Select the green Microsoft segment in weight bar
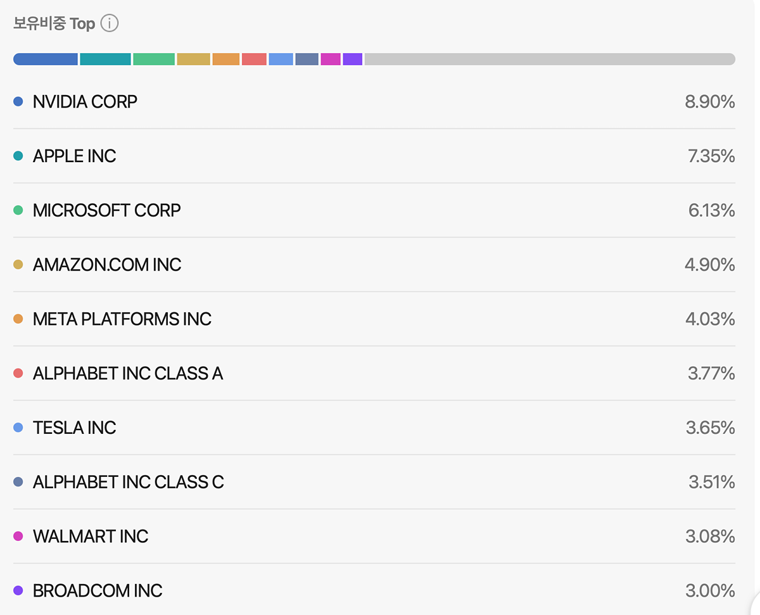760x615 pixels. click(x=153, y=60)
